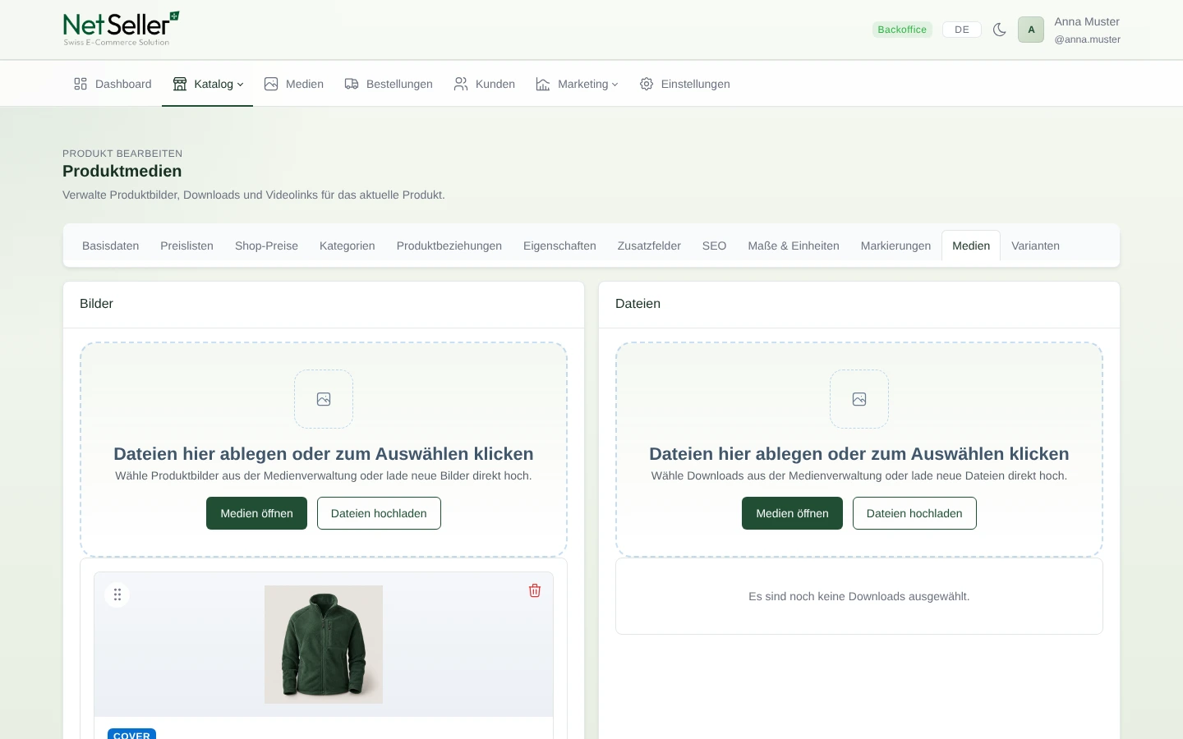Click the green jacket thumbnail

pos(324,645)
